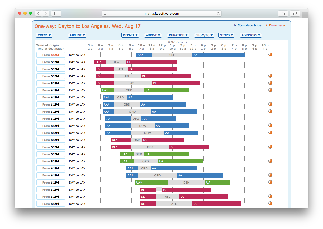Click 'DAY to LAX' text in the $193 row
323x229 pixels.
(77, 55)
